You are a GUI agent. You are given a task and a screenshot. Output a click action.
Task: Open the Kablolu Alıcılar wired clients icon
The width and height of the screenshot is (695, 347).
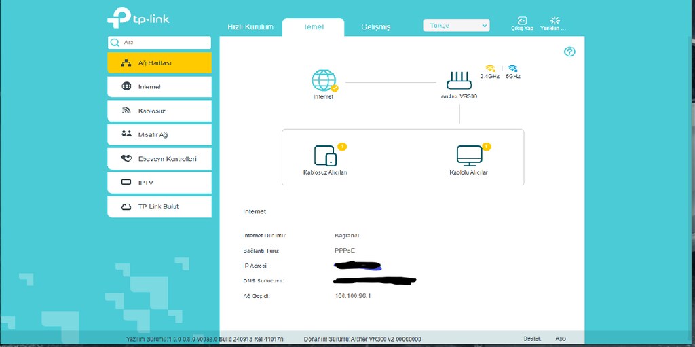pos(469,156)
